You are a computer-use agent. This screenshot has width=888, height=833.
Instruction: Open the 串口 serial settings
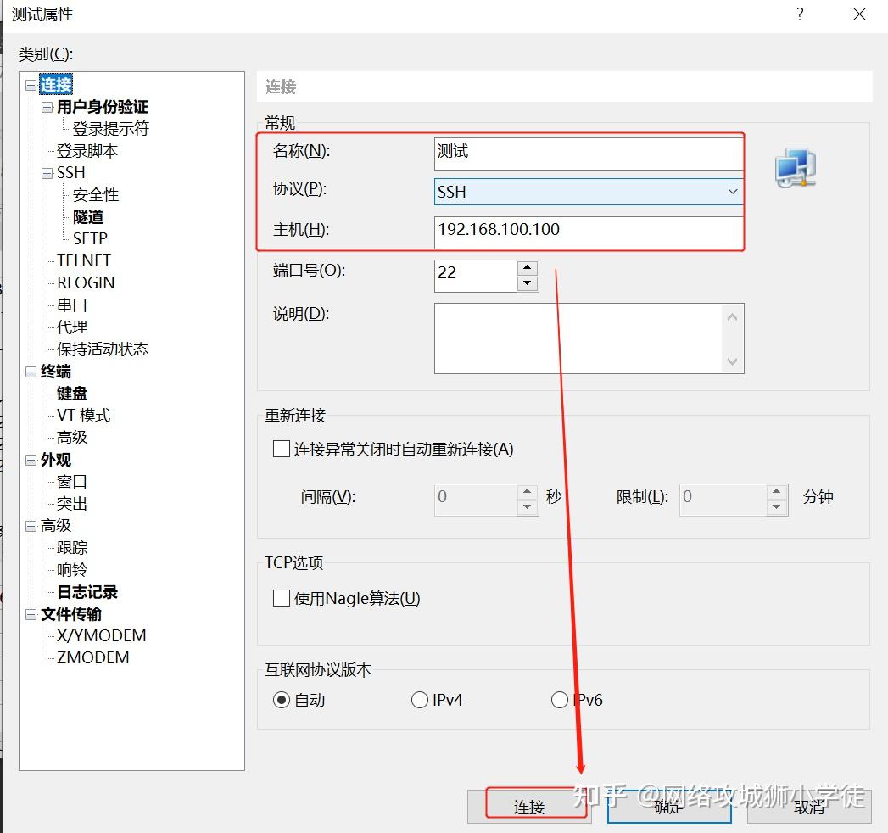tap(71, 305)
